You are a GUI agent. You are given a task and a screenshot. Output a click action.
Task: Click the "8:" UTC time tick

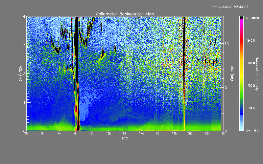coord(92,133)
